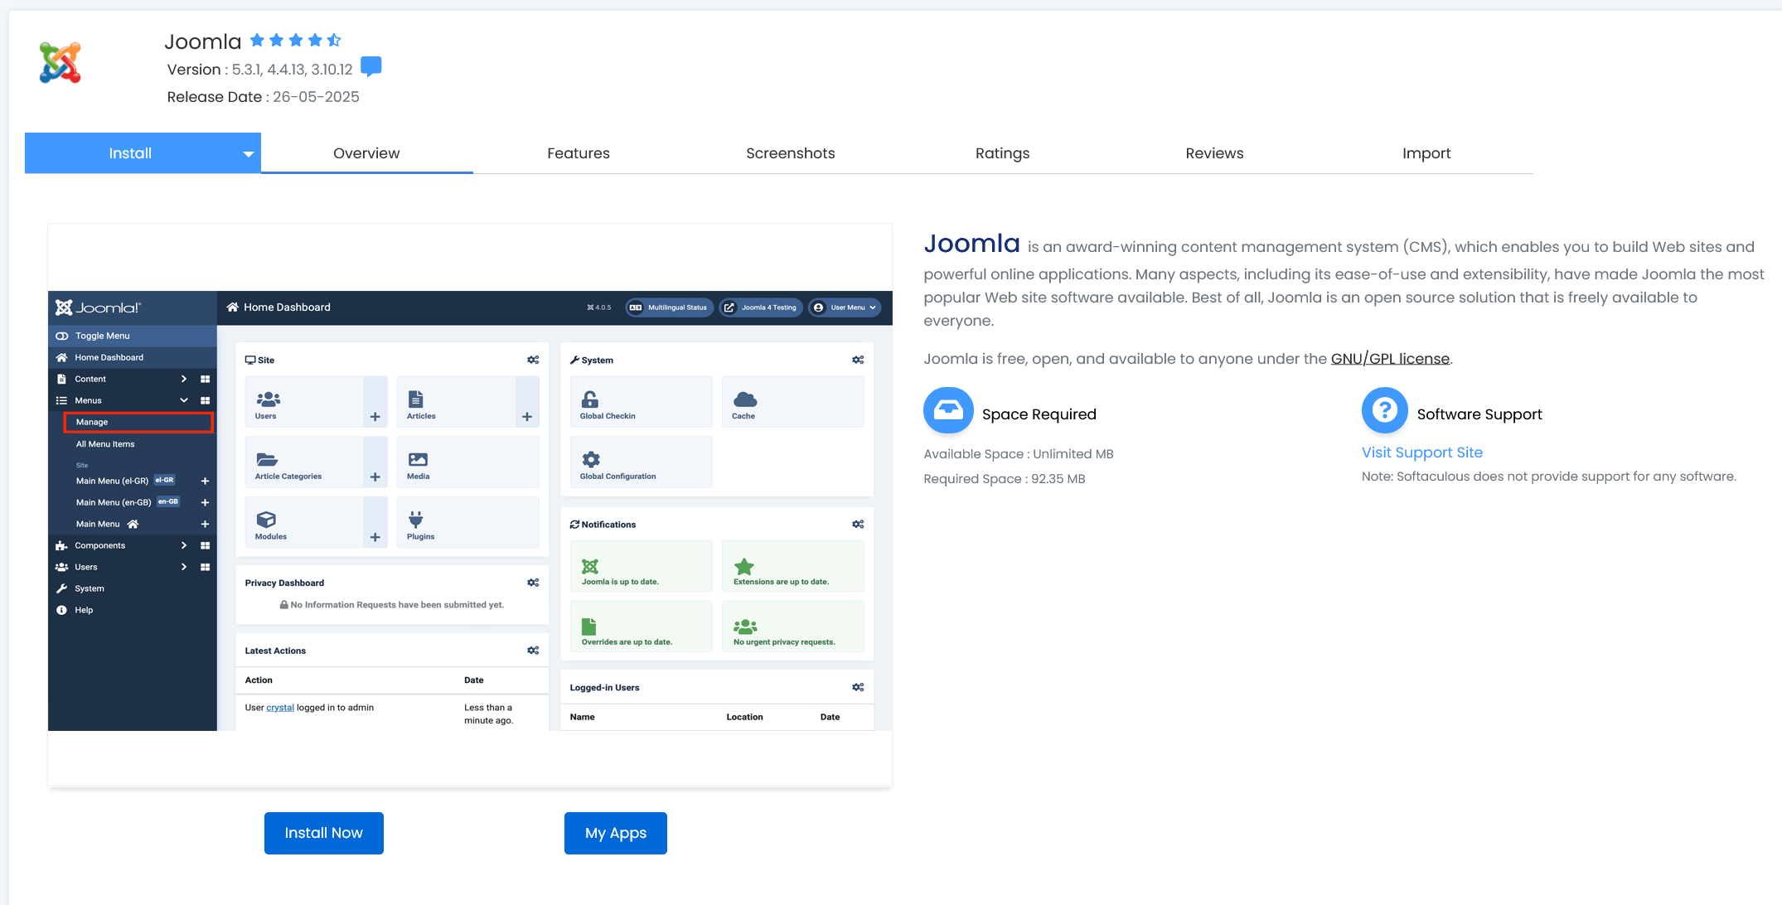Click the Space Required inbox icon
1782x905 pixels.
[948, 410]
